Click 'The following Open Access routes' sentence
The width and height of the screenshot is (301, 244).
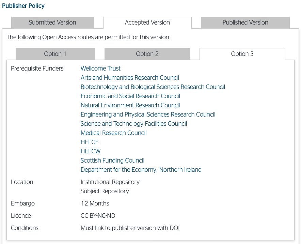pyautogui.click(x=89, y=37)
